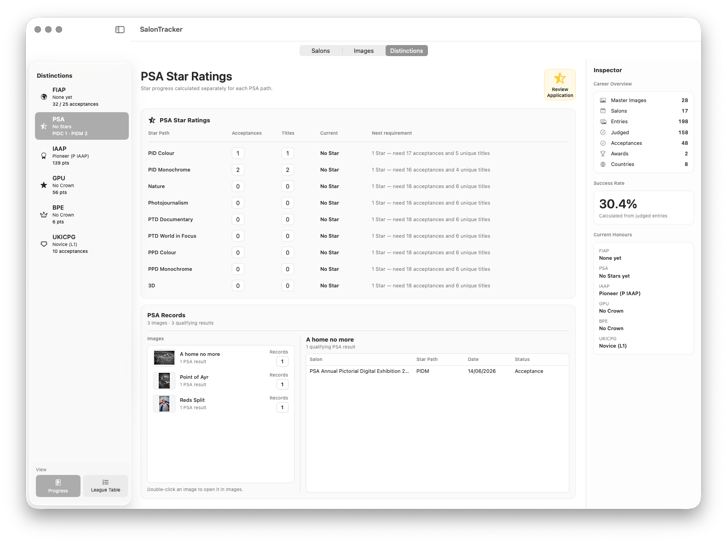Click the FIAP globe icon in sidebar
727x543 pixels.
(x=44, y=97)
